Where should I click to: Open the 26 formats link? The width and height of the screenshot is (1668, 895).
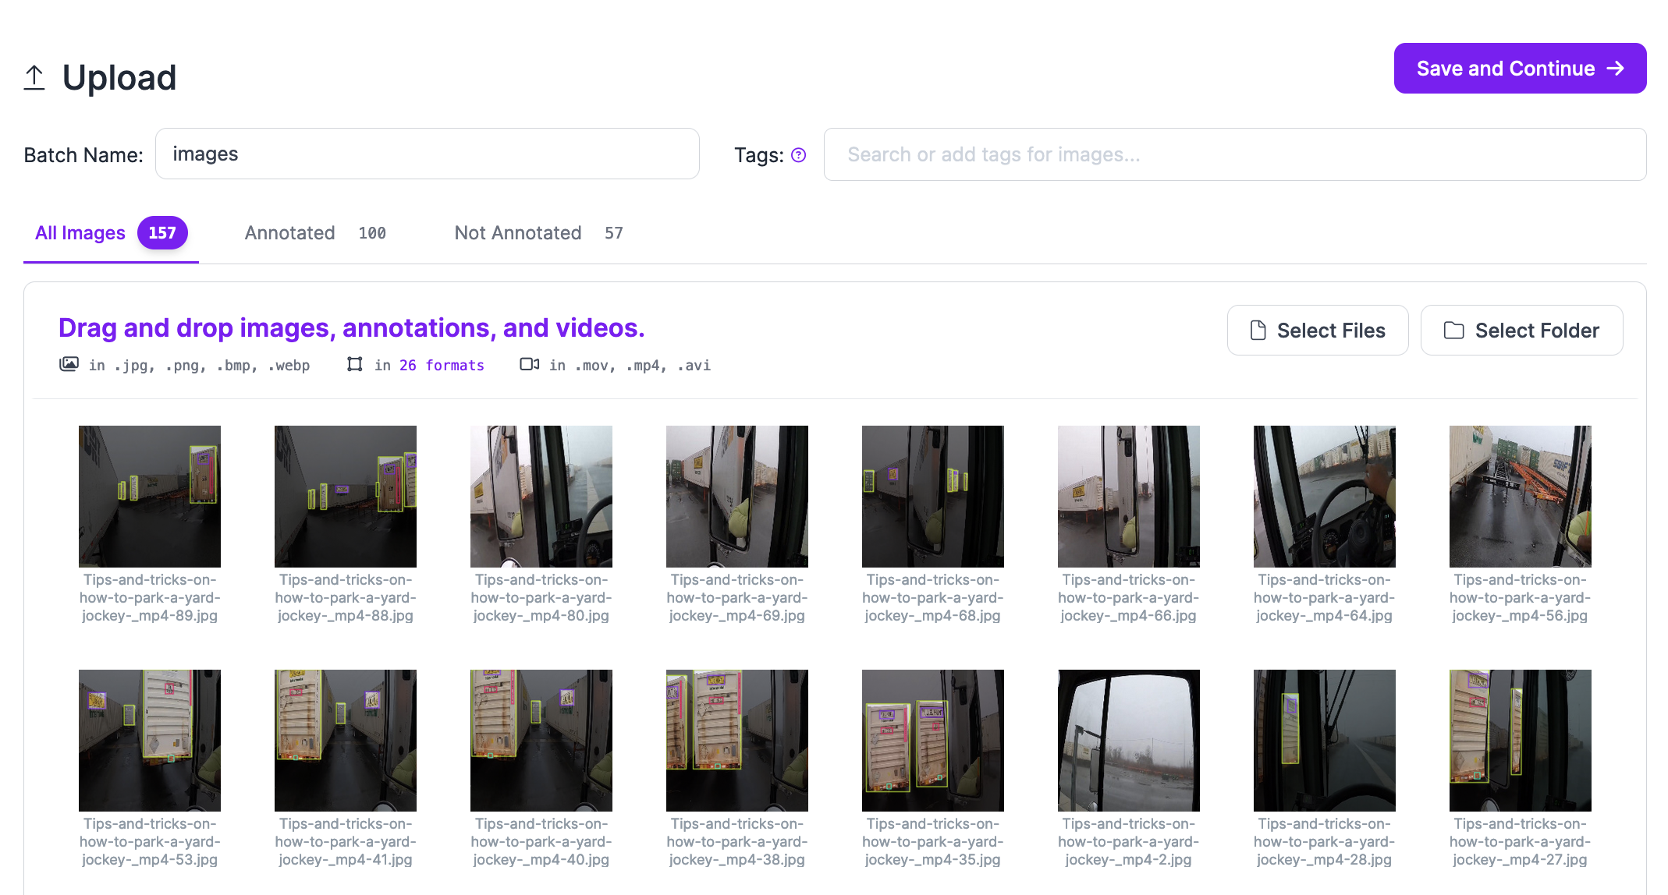(442, 365)
